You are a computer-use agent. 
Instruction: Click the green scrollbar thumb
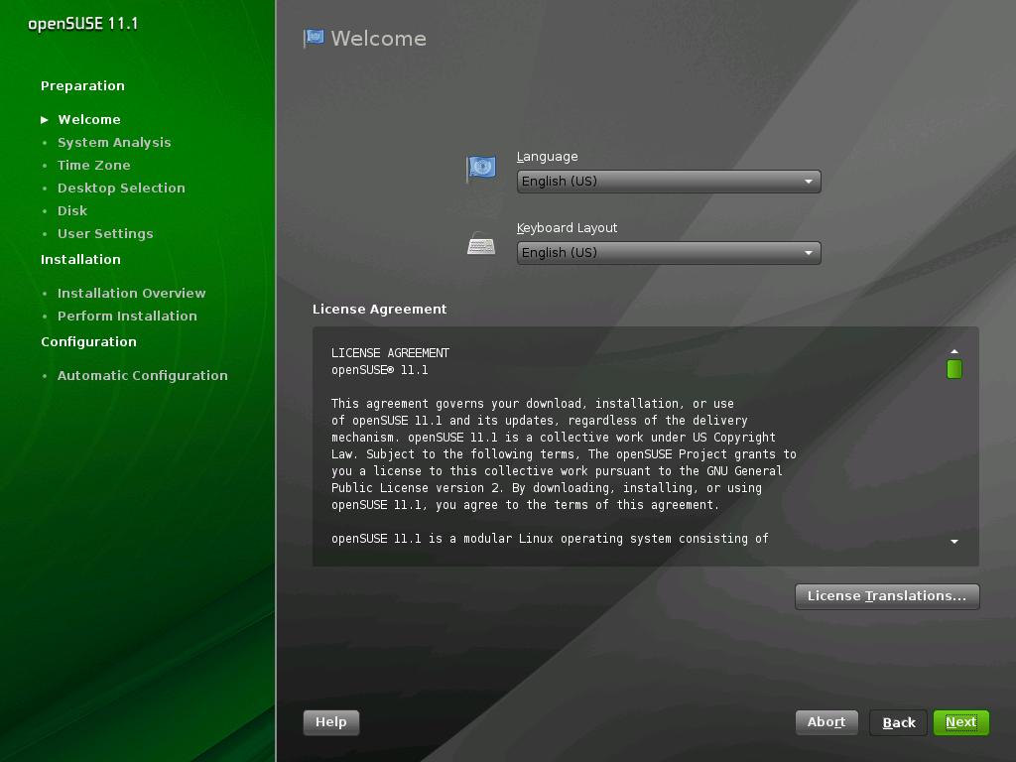pyautogui.click(x=953, y=368)
